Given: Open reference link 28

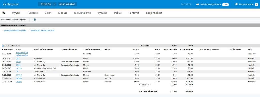Looking at the screenshot, I should point(17,71).
